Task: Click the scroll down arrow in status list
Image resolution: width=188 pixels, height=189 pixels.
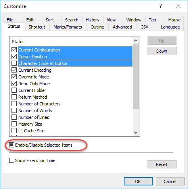Action: point(136,132)
